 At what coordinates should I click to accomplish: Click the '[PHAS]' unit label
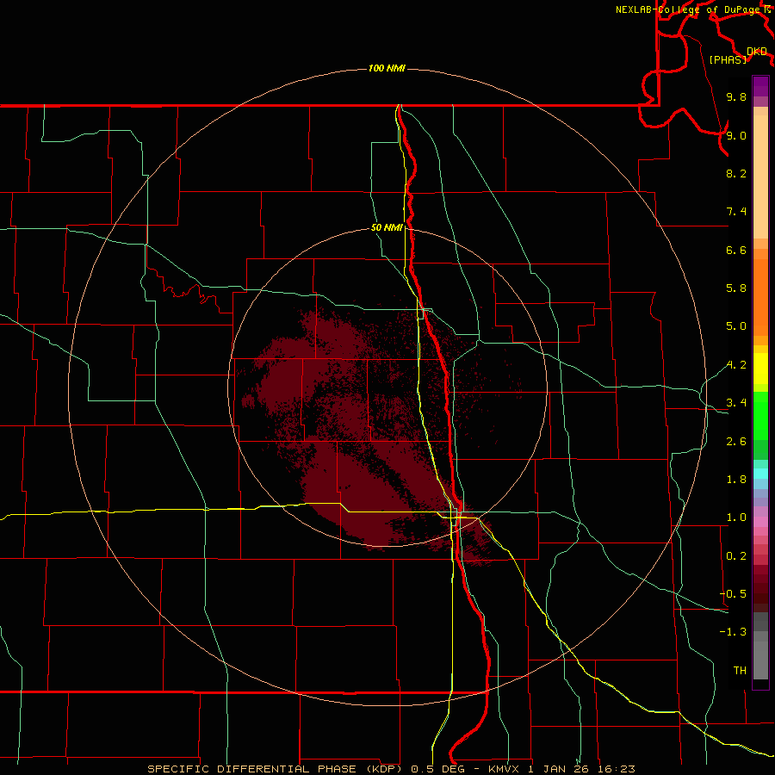(728, 59)
